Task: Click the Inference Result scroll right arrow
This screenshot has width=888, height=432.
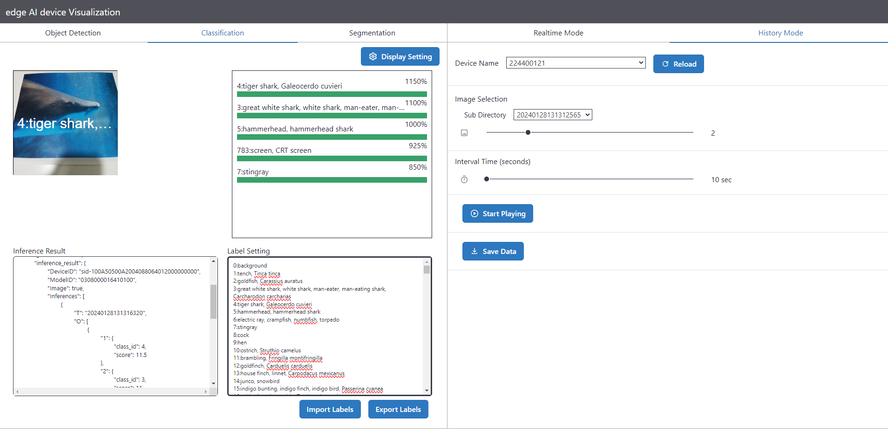Action: [206, 392]
